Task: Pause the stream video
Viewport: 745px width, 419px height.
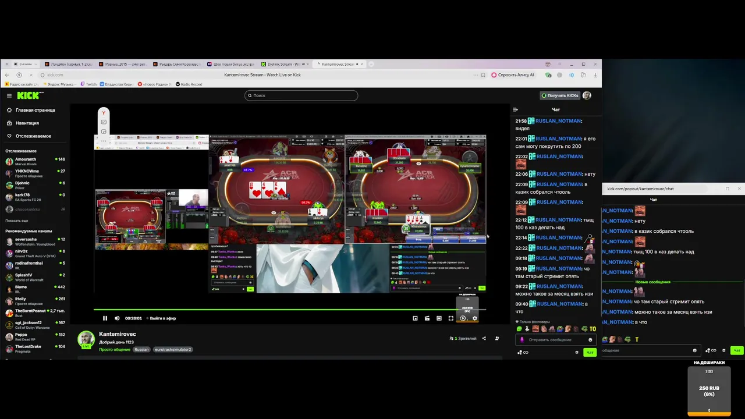Action: (x=105, y=318)
